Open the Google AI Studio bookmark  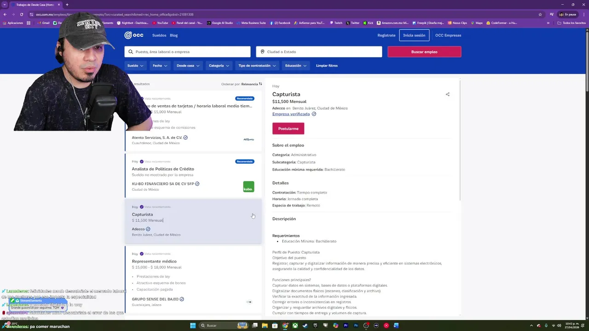click(220, 23)
